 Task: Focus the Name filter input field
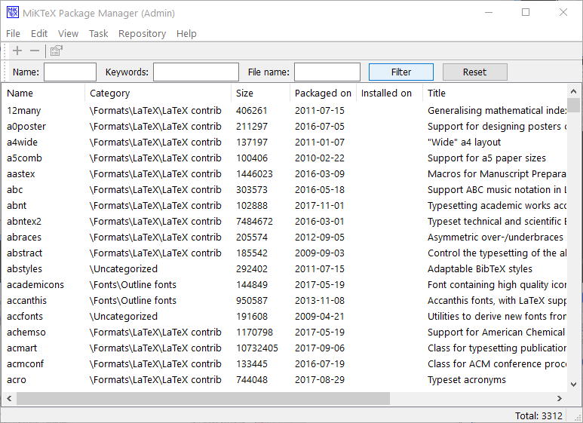point(70,72)
